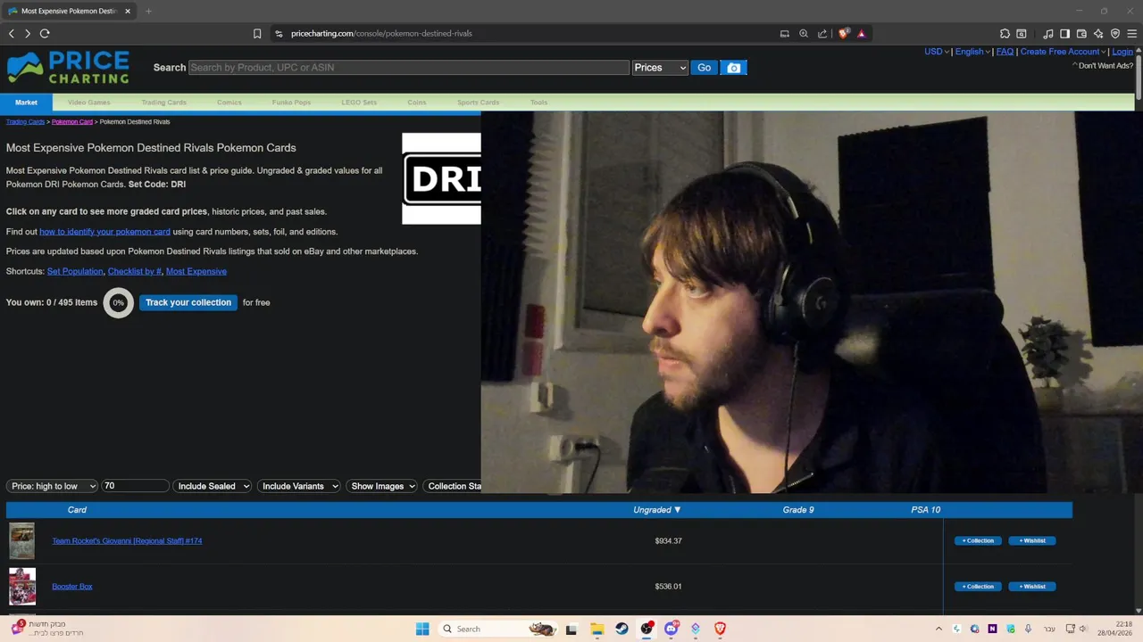This screenshot has height=642, width=1143.
Task: Click the Track your collection button
Action: click(x=188, y=302)
